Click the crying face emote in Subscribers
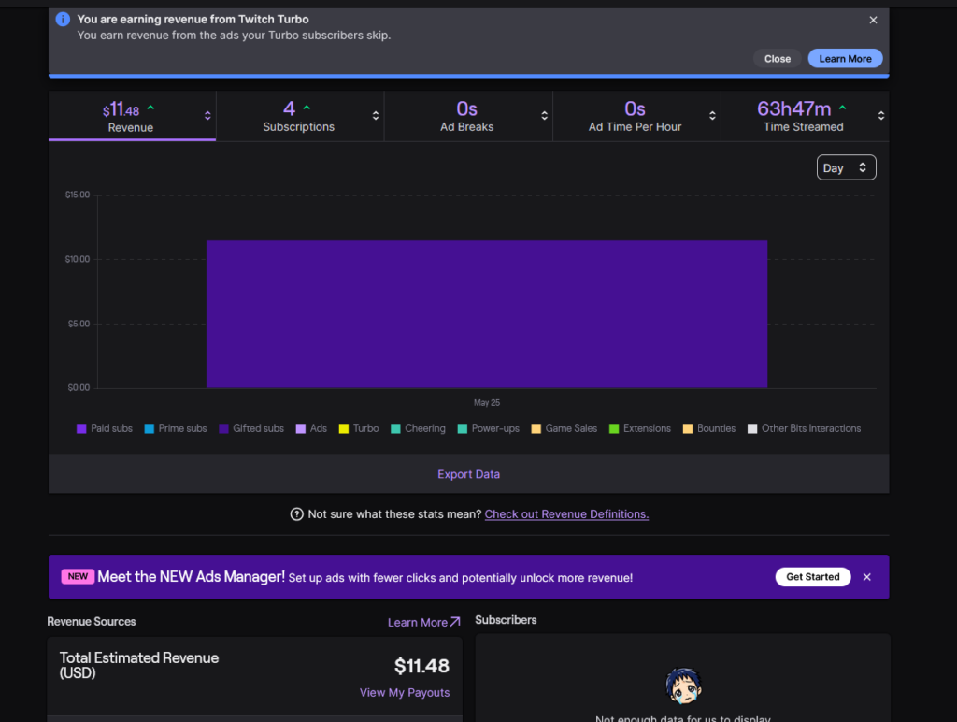The height and width of the screenshot is (722, 957). (x=683, y=686)
